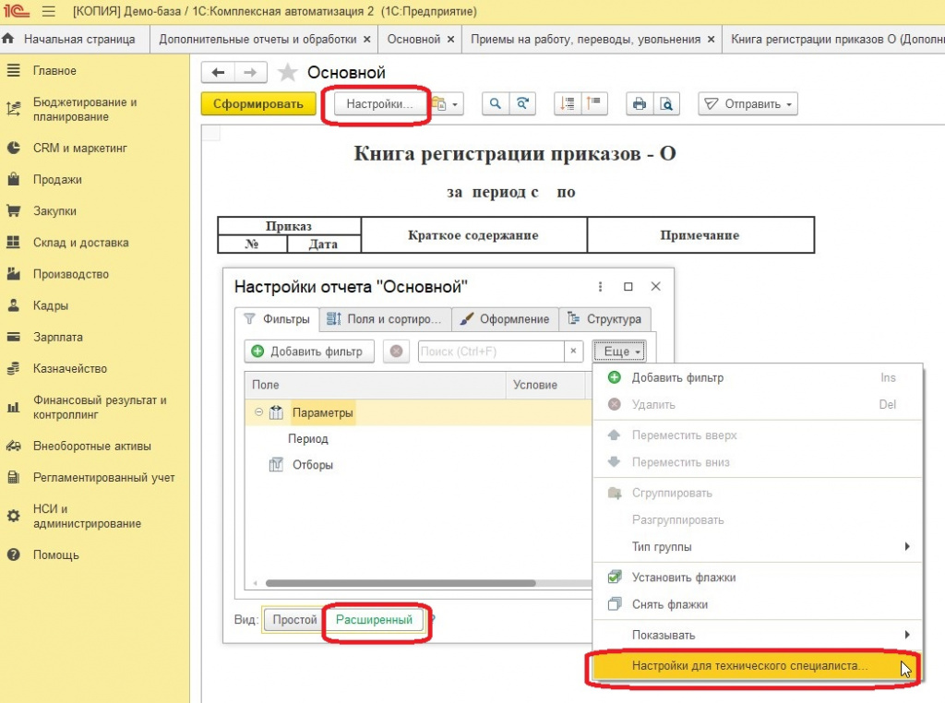Select the Отборы row

pyautogui.click(x=418, y=464)
